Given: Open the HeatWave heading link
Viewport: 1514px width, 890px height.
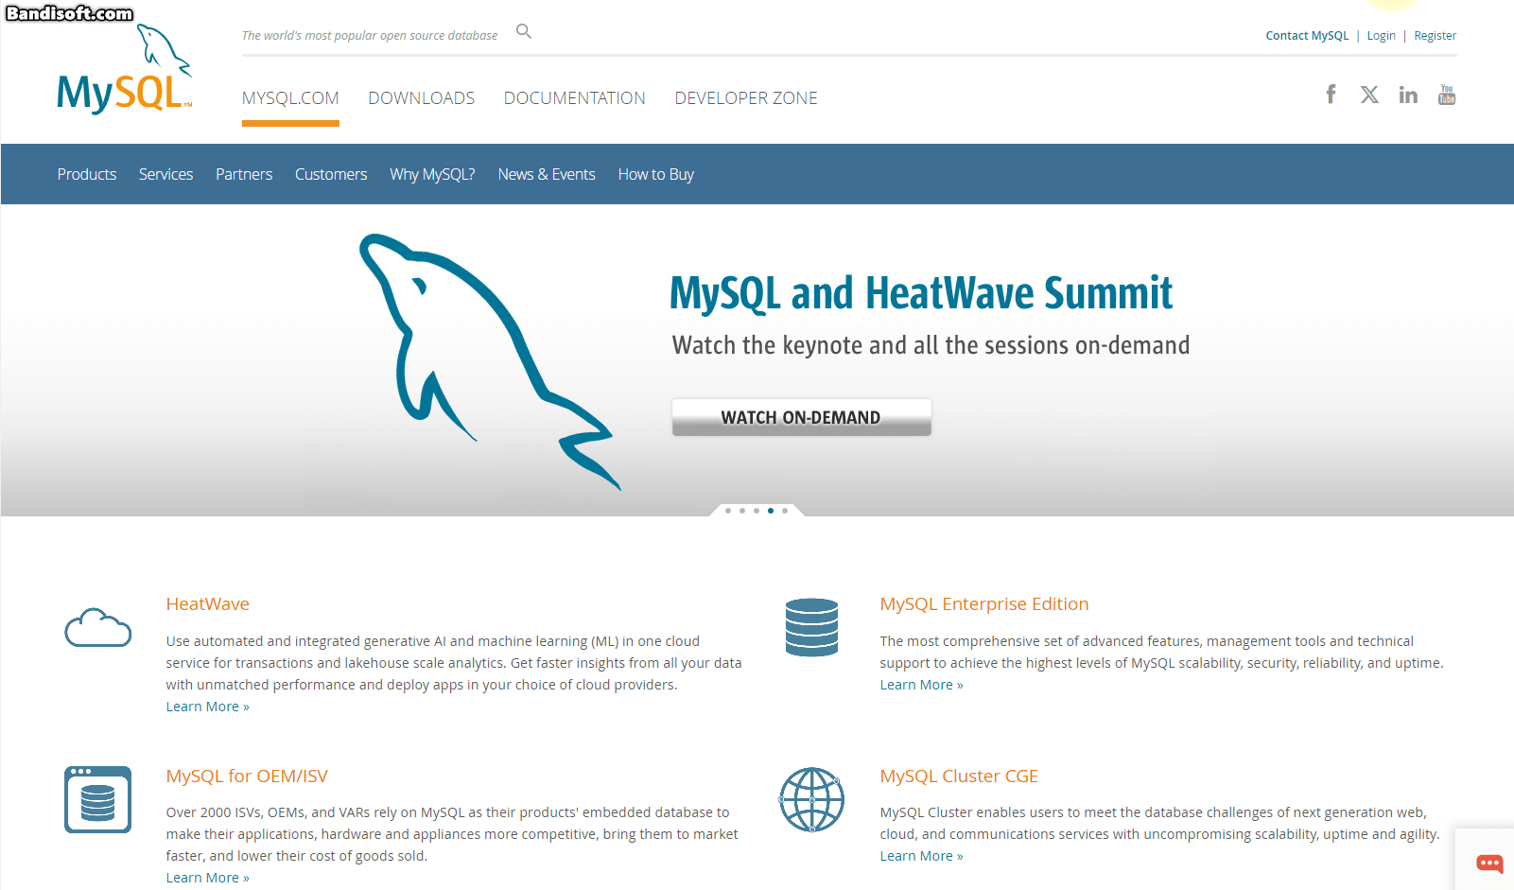Looking at the screenshot, I should pos(208,604).
